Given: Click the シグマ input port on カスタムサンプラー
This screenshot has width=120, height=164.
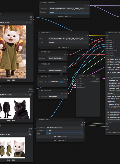Looking at the screenshot, I should tap(76, 85).
